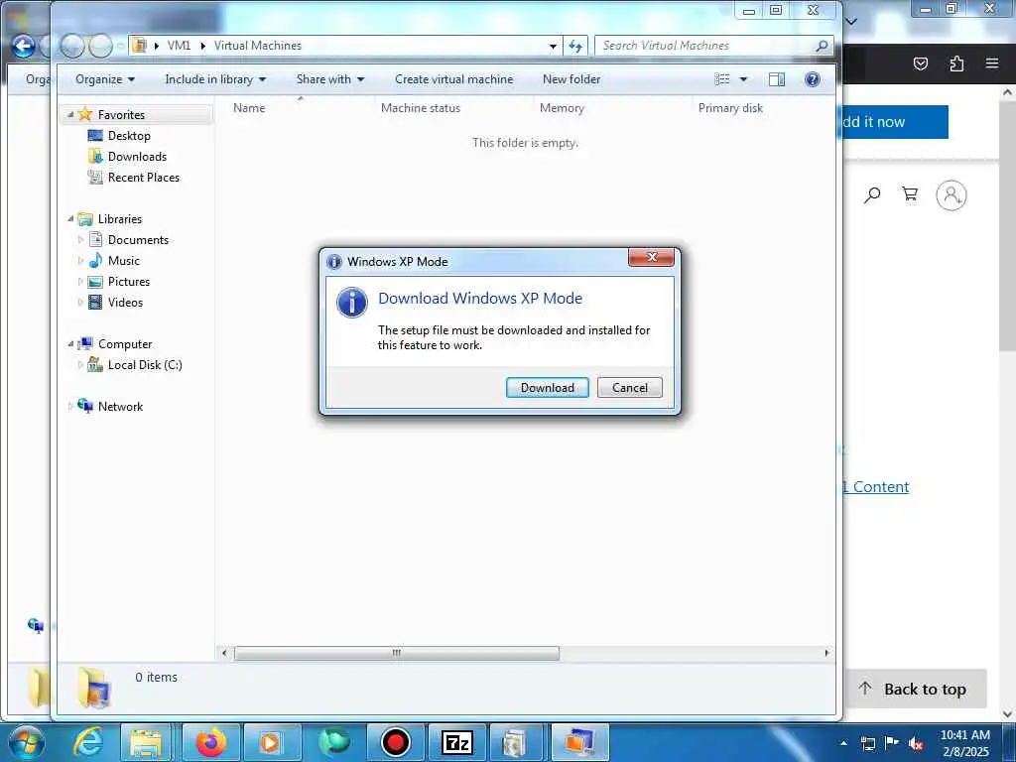Screen dimensions: 1016x762
Task: Toggle the preview pane icon
Action: (x=776, y=79)
